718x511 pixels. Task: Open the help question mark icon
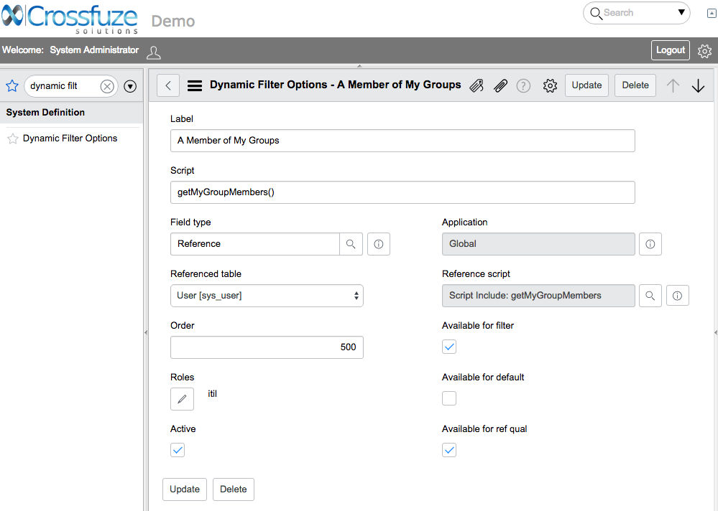pos(523,86)
